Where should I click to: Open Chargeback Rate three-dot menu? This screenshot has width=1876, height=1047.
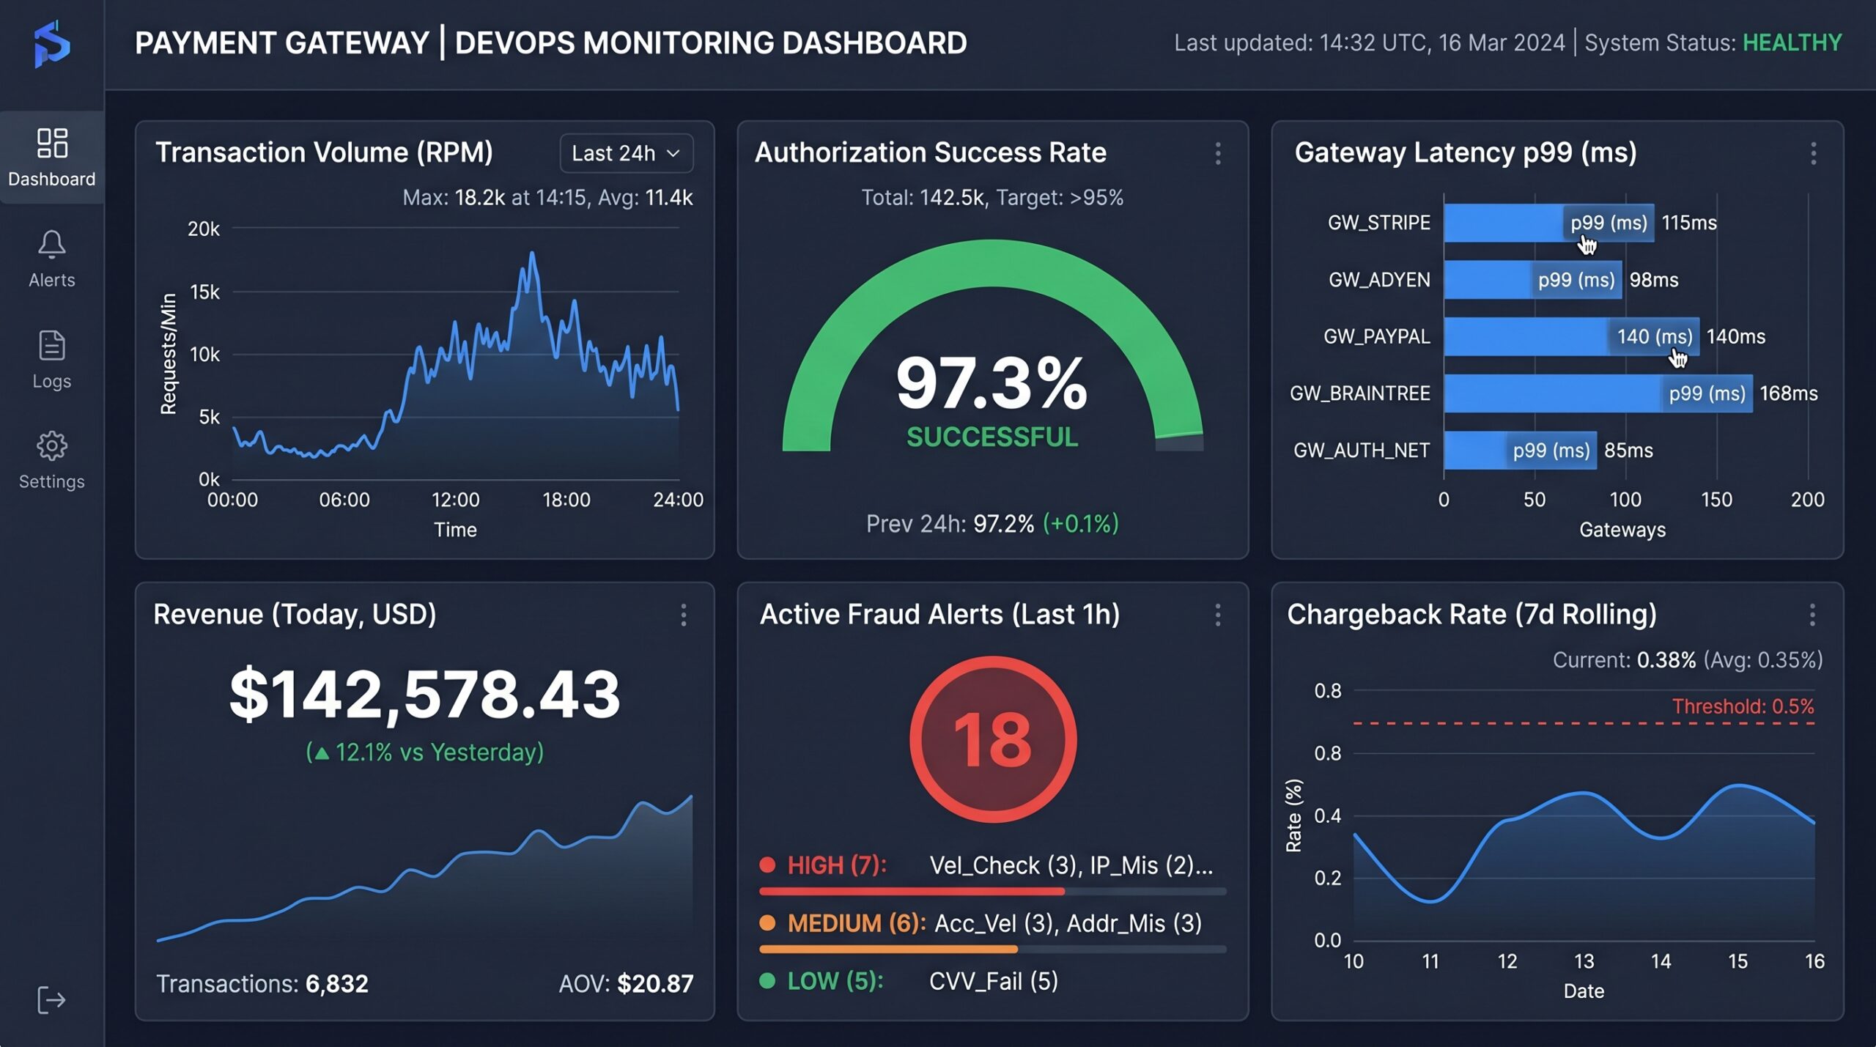click(x=1812, y=615)
